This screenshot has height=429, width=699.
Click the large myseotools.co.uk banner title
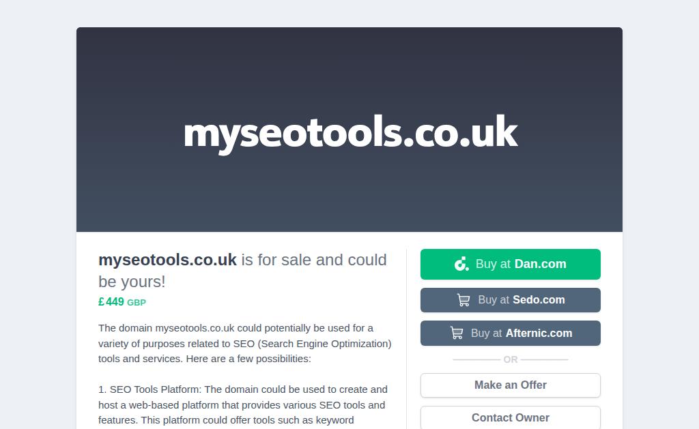(350, 133)
